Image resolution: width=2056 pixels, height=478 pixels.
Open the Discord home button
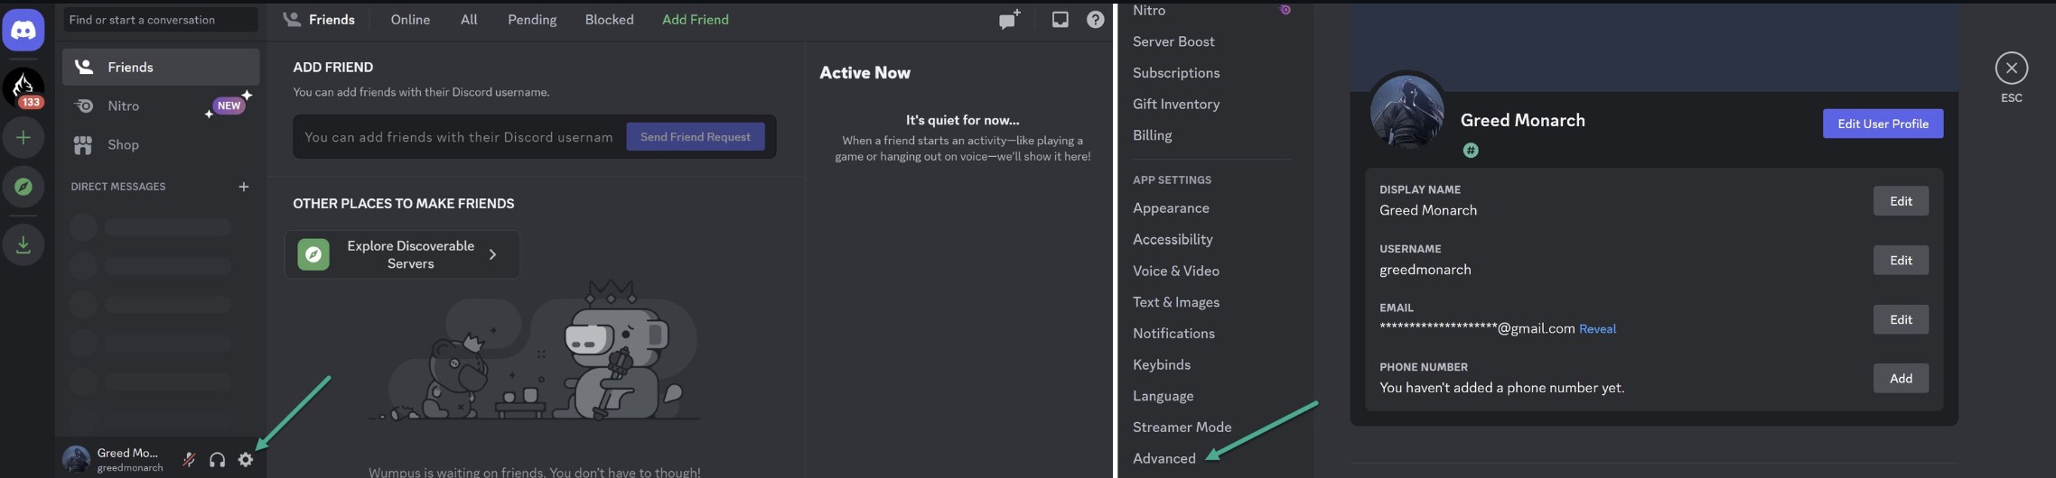(x=23, y=32)
